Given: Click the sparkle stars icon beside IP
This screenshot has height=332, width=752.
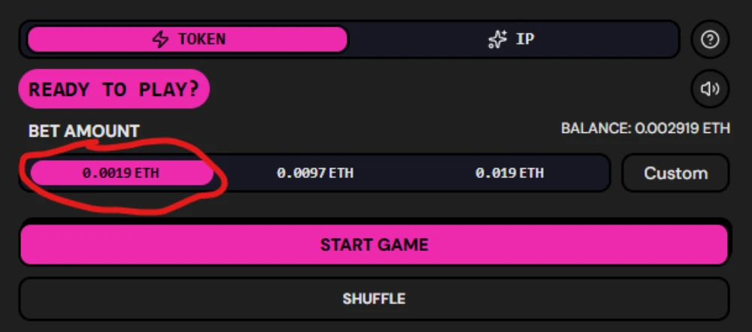Looking at the screenshot, I should coord(497,40).
